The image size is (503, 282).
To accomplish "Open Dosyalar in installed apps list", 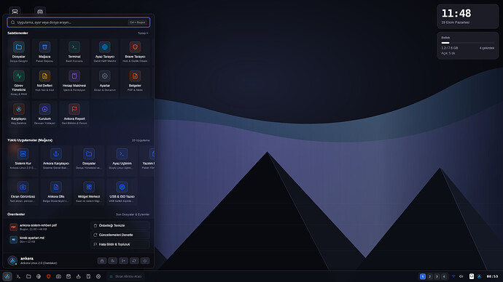I will [x=89, y=160].
